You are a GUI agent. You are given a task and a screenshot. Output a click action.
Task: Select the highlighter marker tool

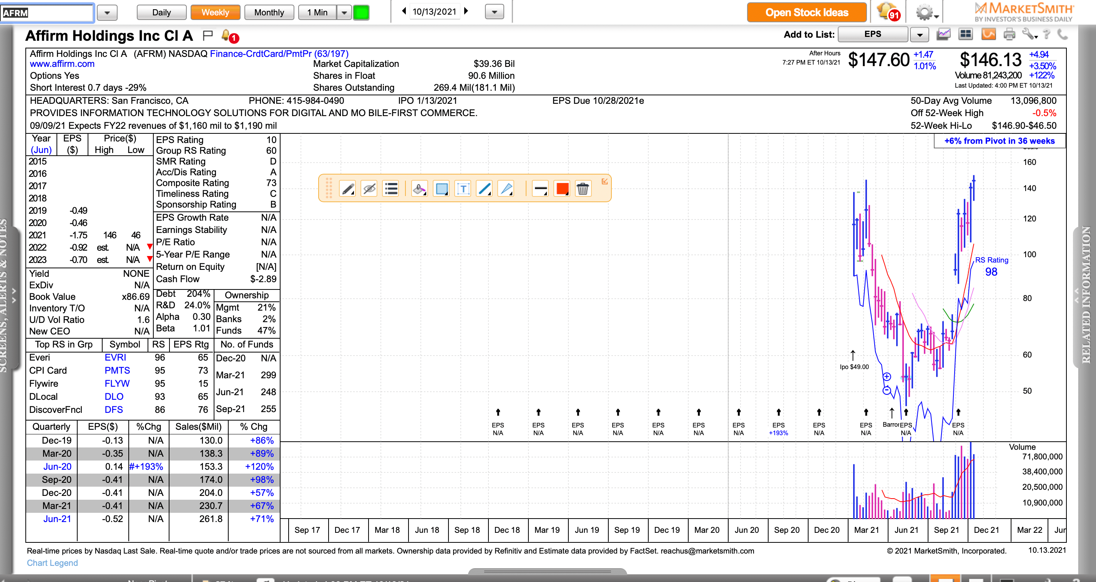click(420, 189)
